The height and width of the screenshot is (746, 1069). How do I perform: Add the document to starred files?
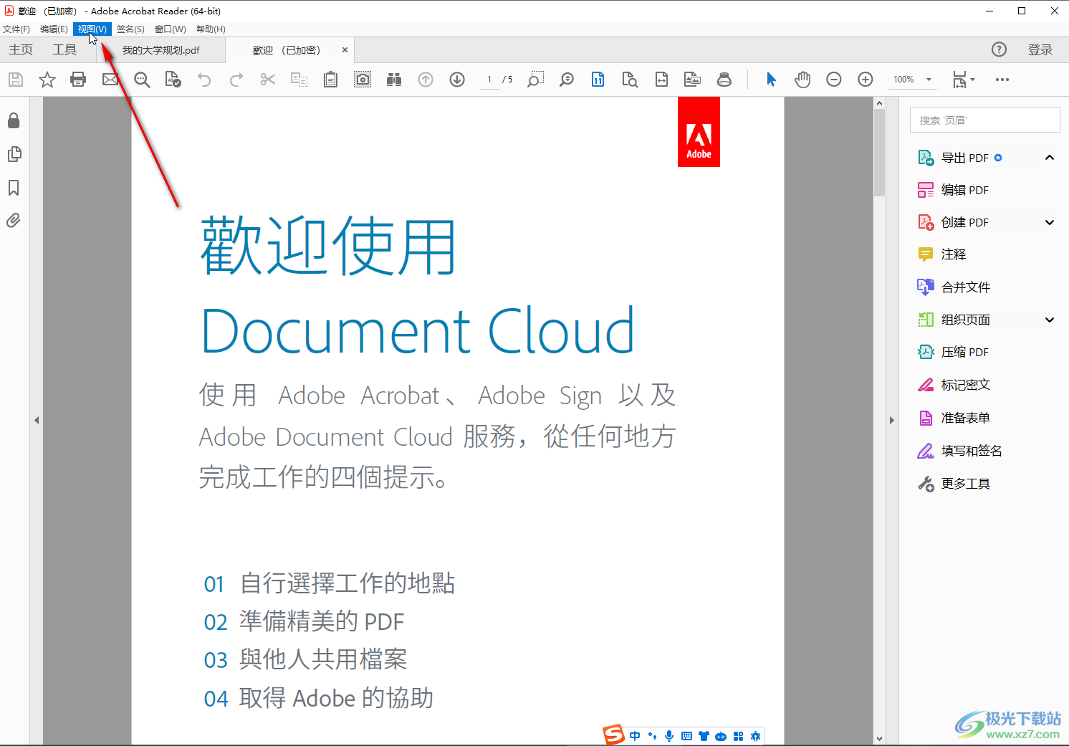(x=47, y=80)
